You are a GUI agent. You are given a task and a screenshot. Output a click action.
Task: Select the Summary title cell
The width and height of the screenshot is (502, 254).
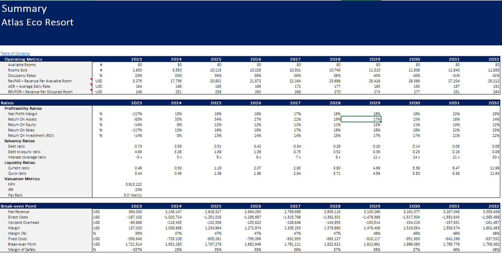[24, 9]
